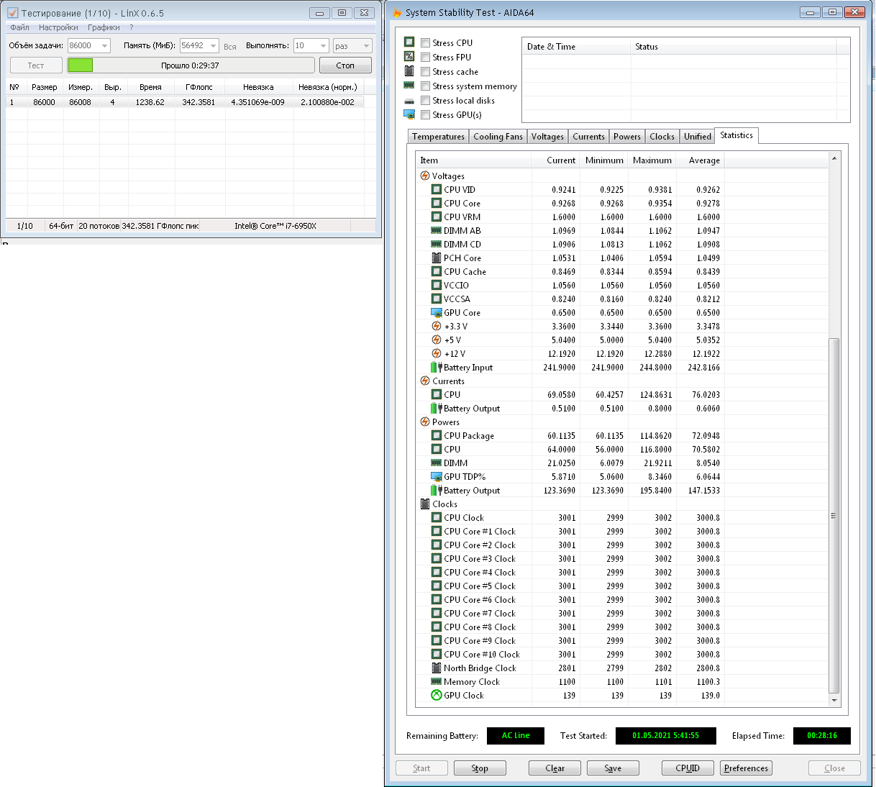Enable the Stress GPU(s) checkbox
This screenshot has height=787, width=876.
pyautogui.click(x=426, y=114)
